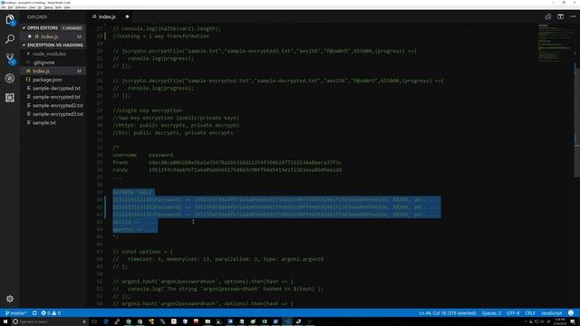The width and height of the screenshot is (580, 326).
Task: Open the .gitignore file
Action: [x=43, y=62]
